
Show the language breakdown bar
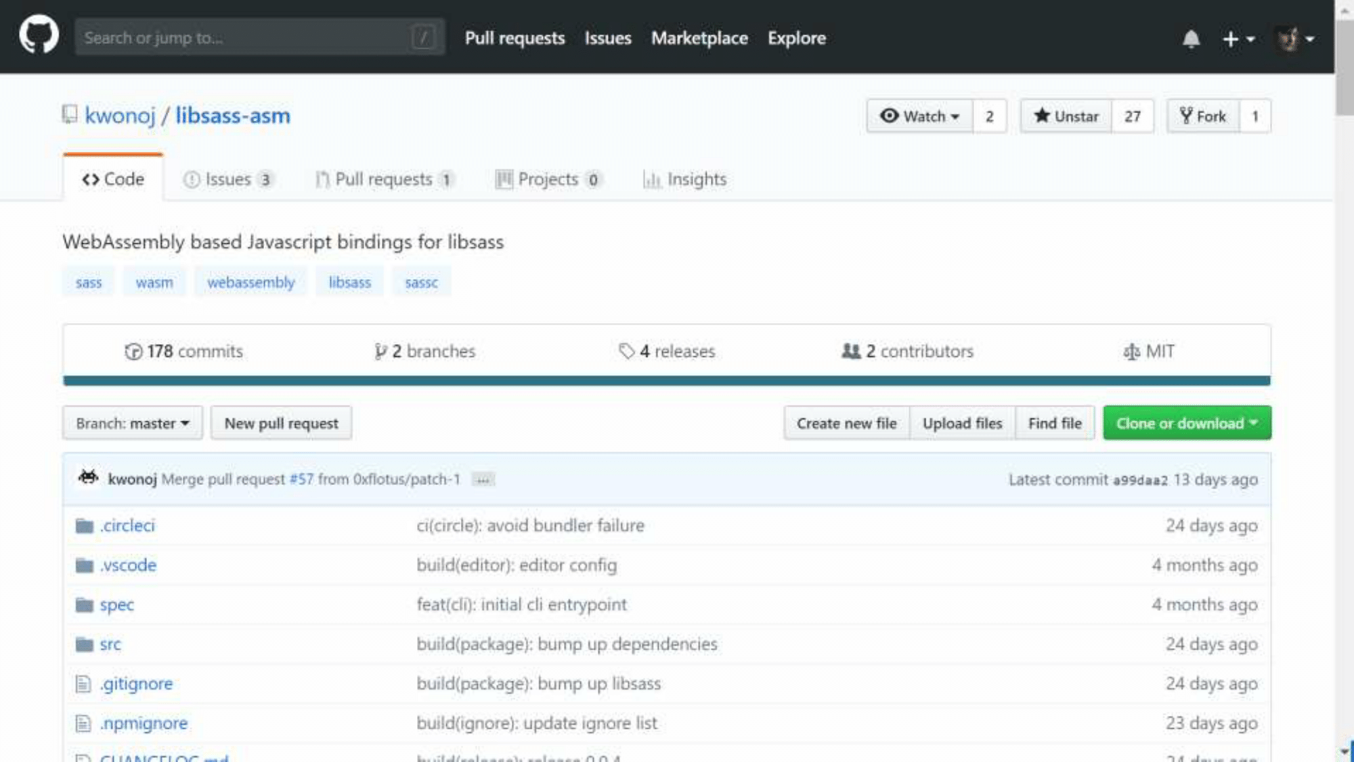pos(667,381)
